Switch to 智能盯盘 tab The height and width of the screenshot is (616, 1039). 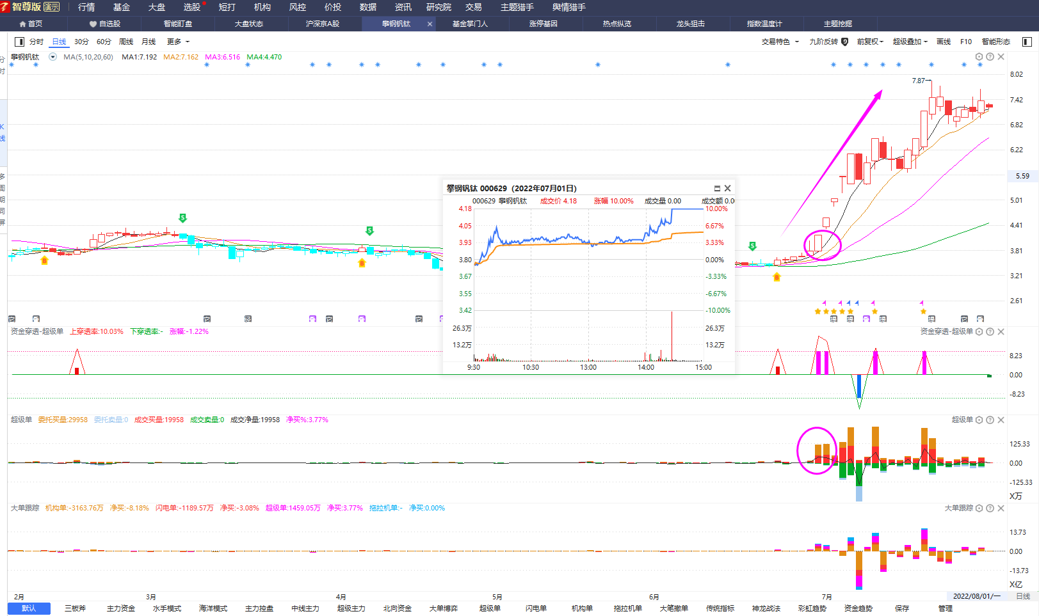coord(178,24)
